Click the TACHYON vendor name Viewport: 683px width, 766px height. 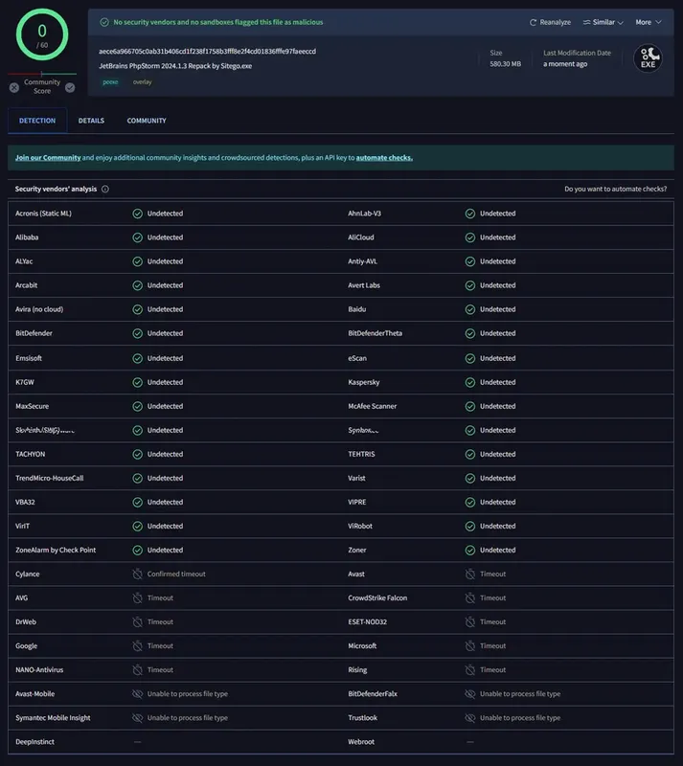tap(31, 454)
